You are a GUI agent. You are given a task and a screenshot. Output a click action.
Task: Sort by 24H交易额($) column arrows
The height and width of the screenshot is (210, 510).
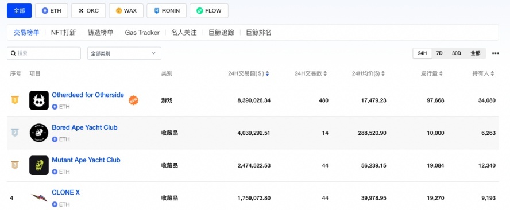268,74
